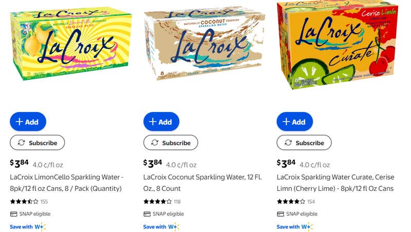This screenshot has height=232, width=411.
Task: Subscribe to LaCroix Coconut Sparkling Water
Action: click(171, 143)
